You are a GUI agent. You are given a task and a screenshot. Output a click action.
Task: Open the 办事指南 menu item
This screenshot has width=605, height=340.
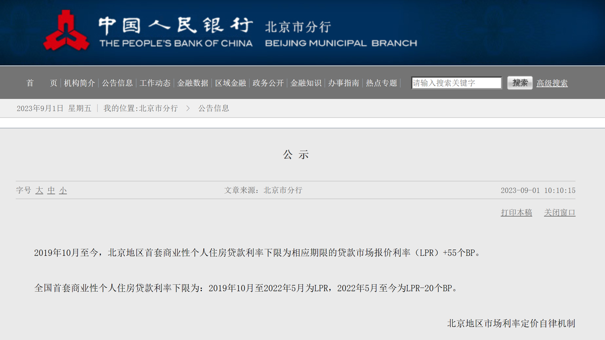click(x=344, y=83)
